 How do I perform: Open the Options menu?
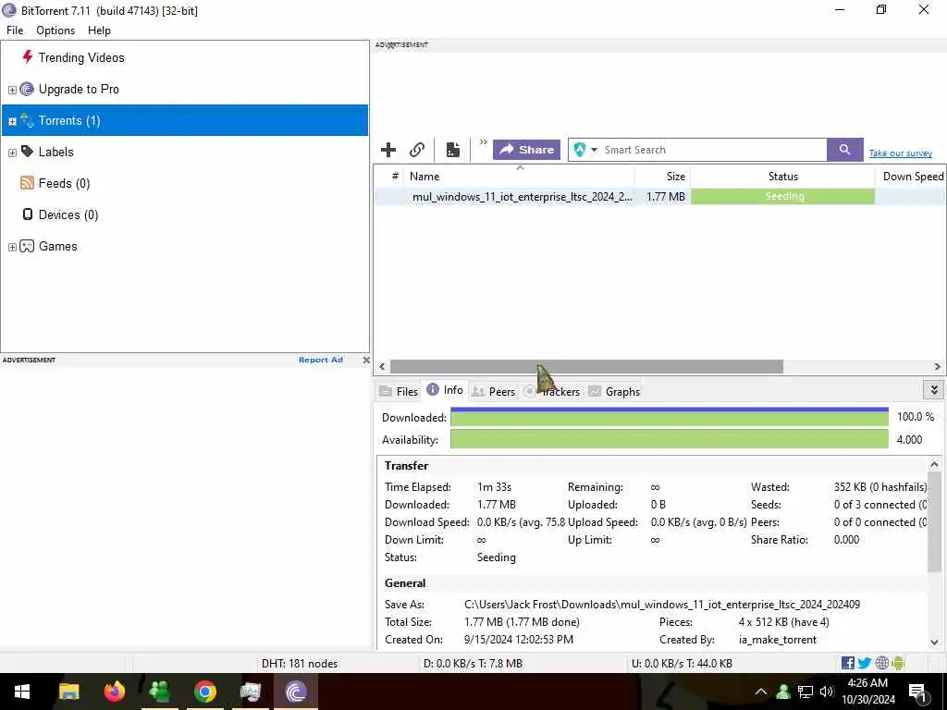[x=55, y=31]
